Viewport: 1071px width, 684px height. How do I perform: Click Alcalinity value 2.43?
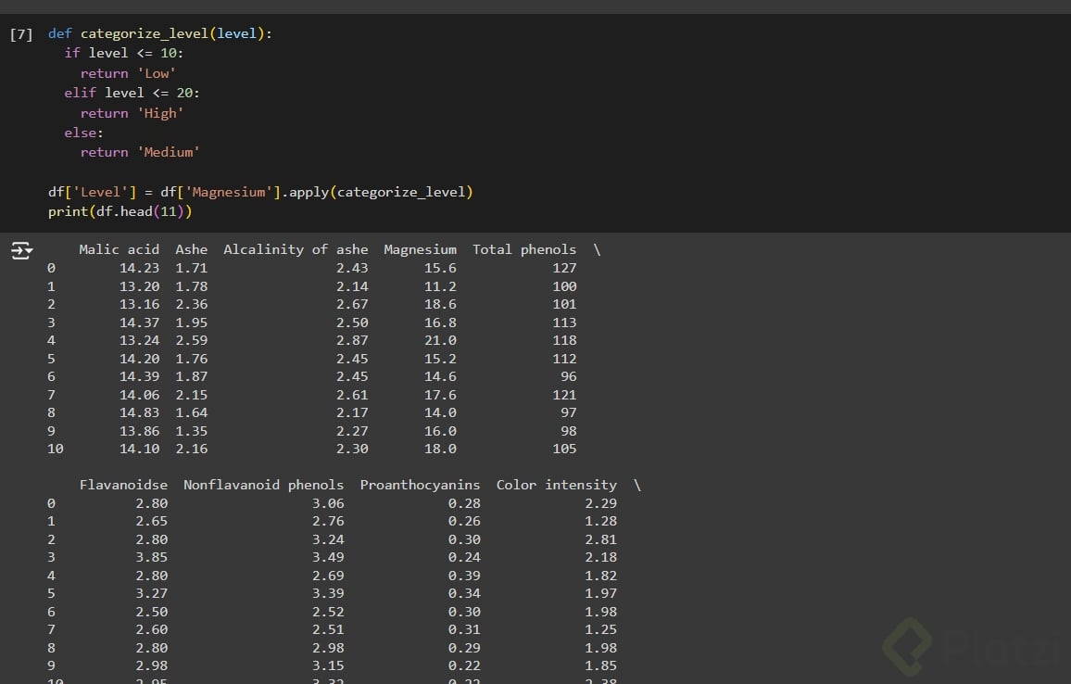click(x=352, y=268)
